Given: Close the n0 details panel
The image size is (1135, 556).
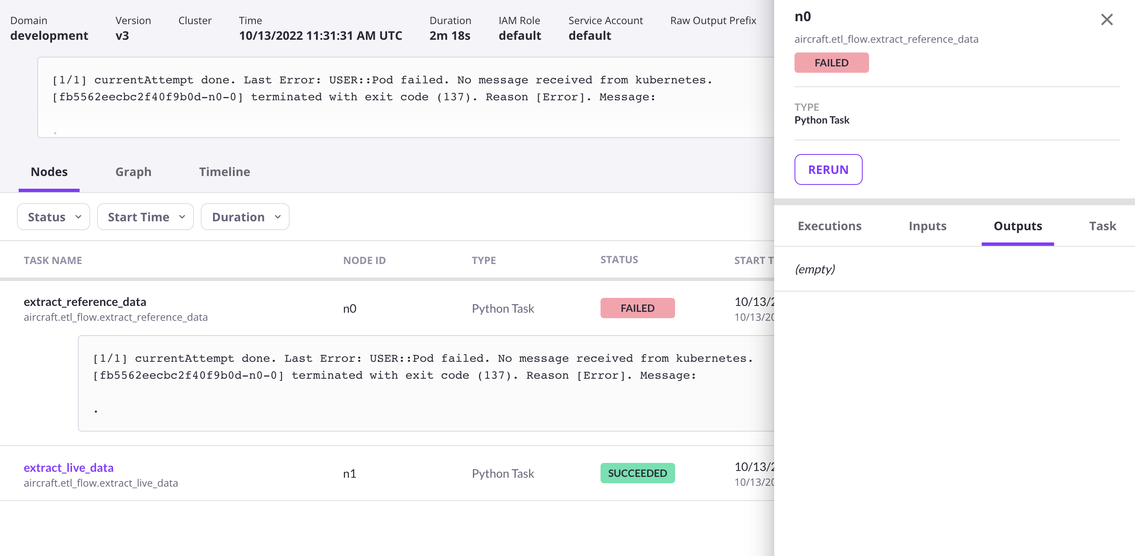Looking at the screenshot, I should [1106, 19].
